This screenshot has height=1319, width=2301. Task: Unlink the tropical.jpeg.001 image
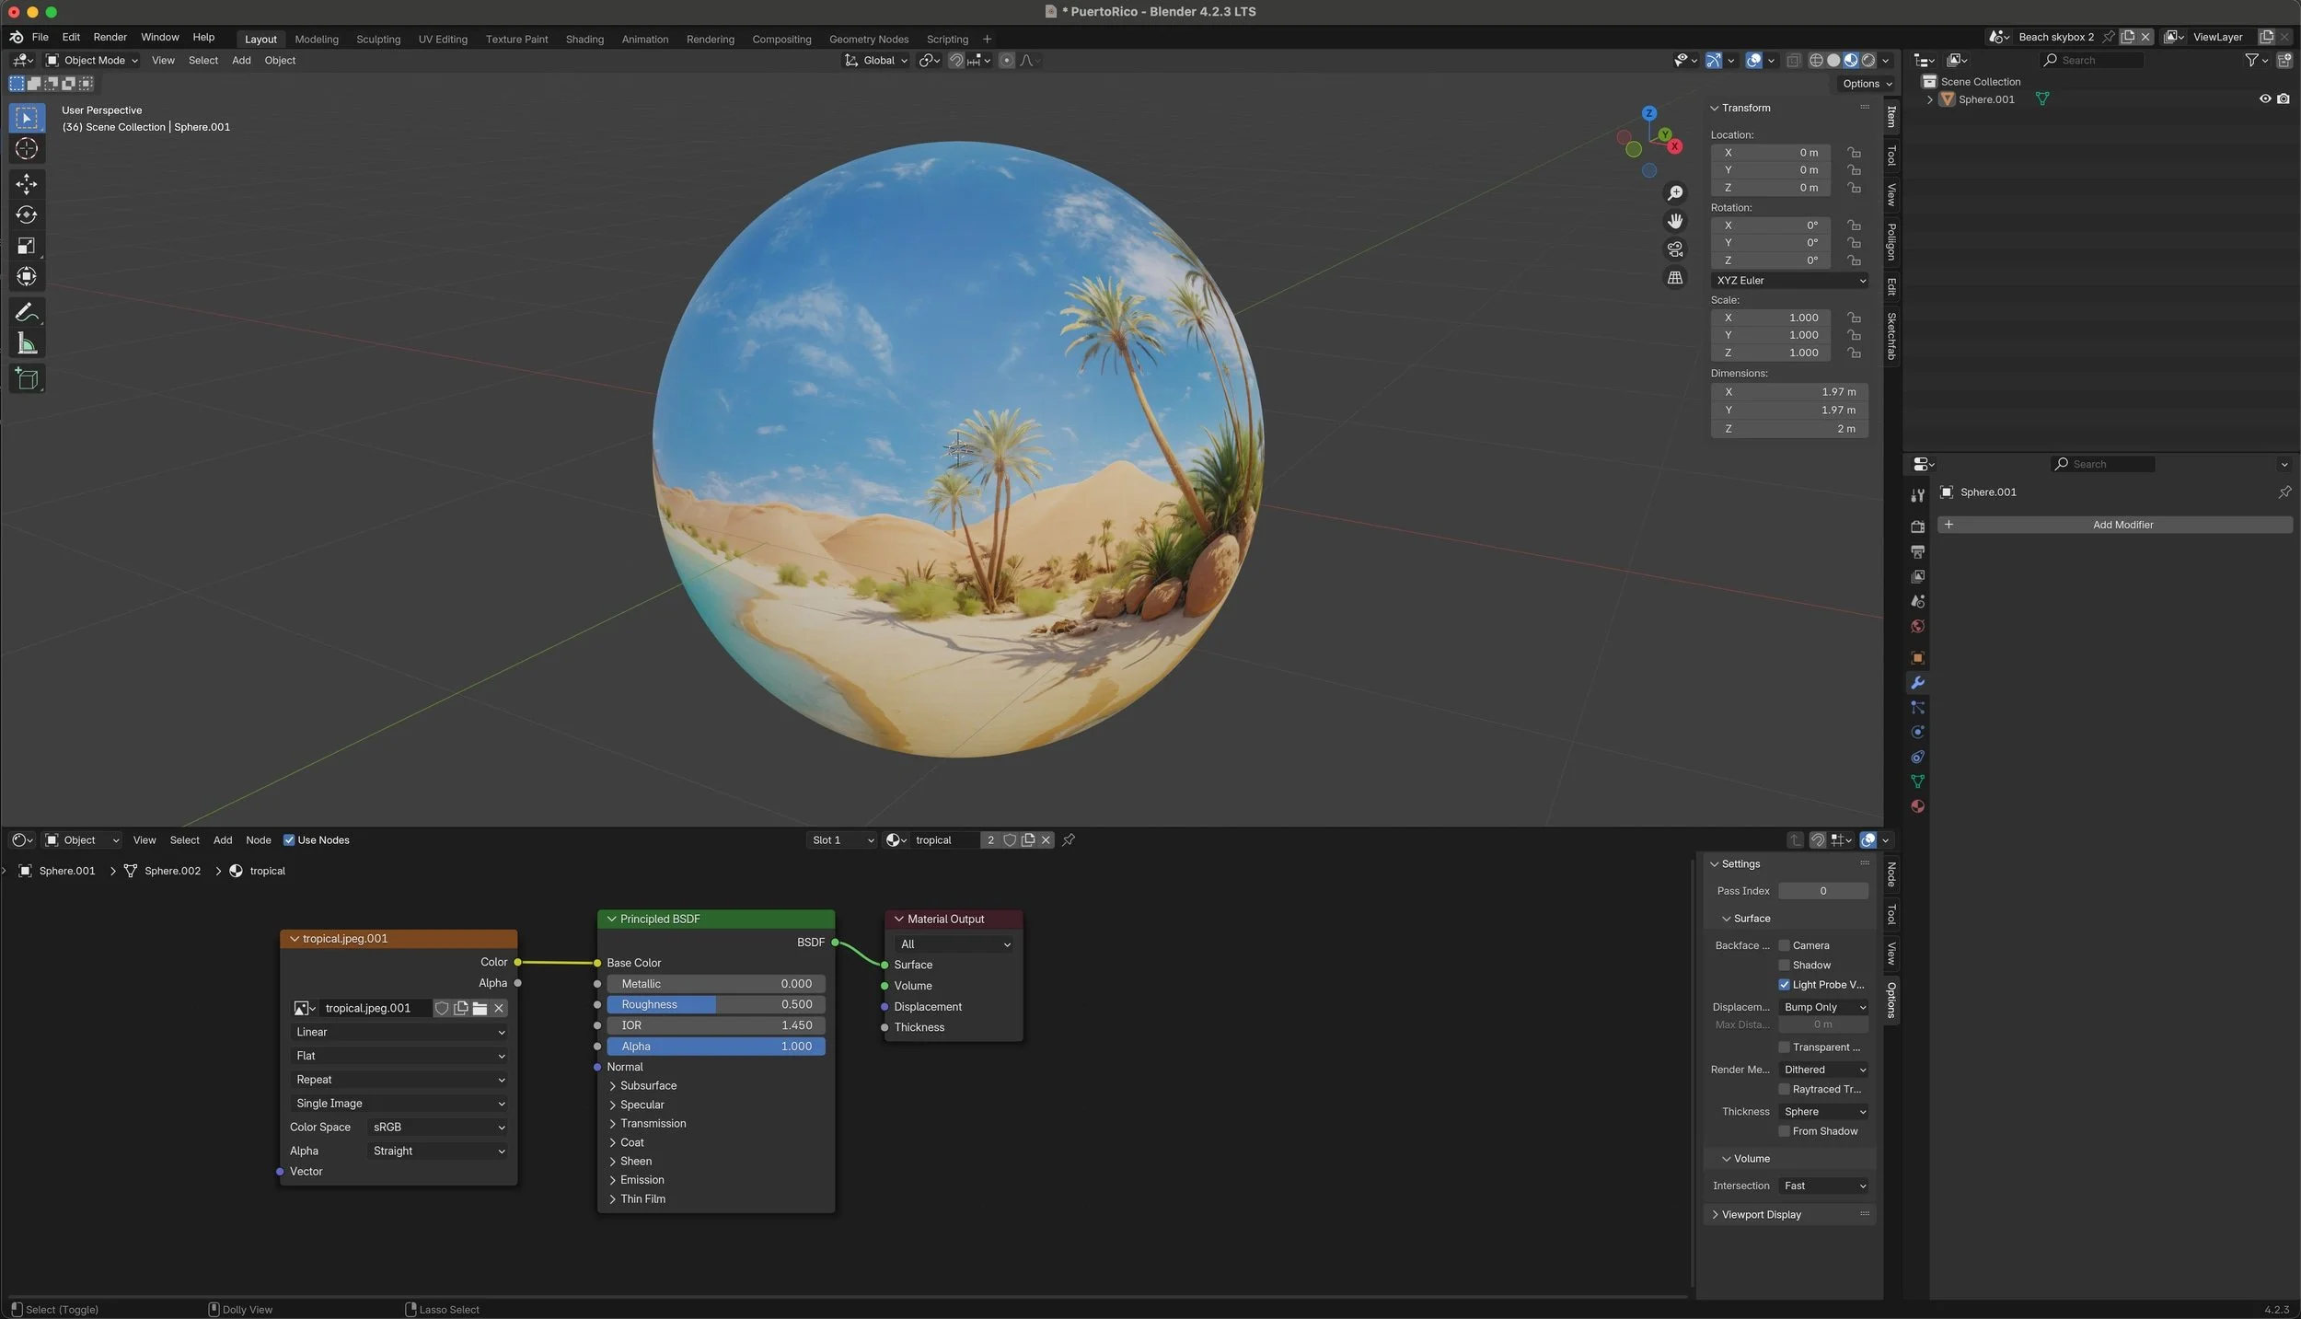coord(499,1008)
